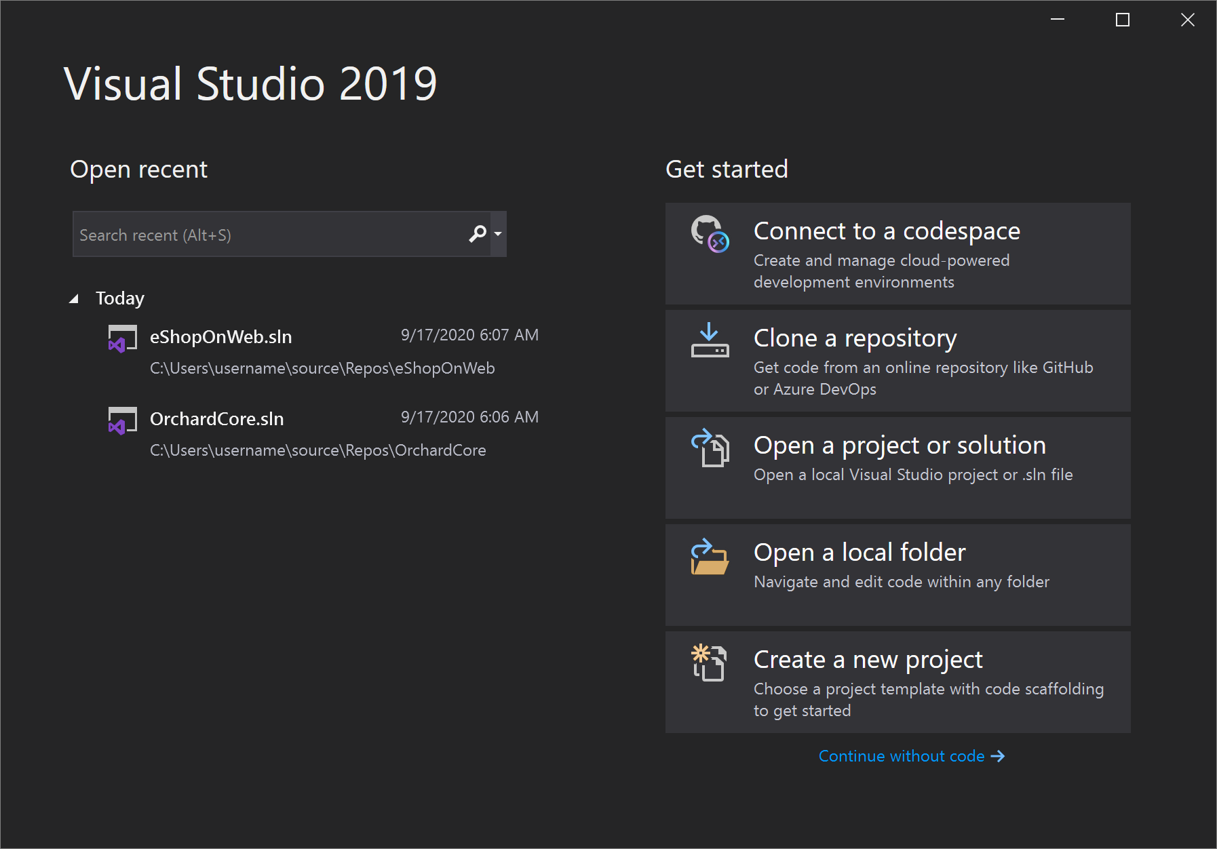Open the OrchardCore.sln recent solution
Image resolution: width=1217 pixels, height=849 pixels.
pos(217,419)
